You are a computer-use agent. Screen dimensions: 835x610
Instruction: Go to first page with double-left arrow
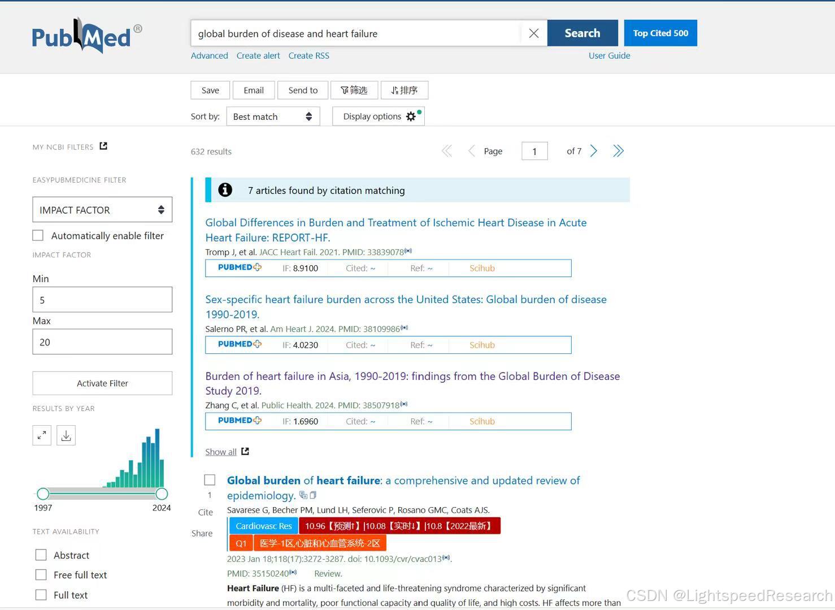point(447,151)
